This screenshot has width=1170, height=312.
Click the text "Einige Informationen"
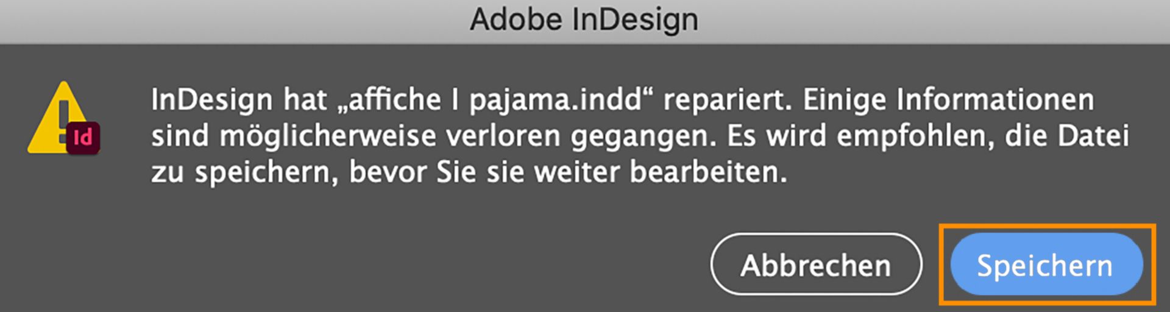(x=948, y=100)
